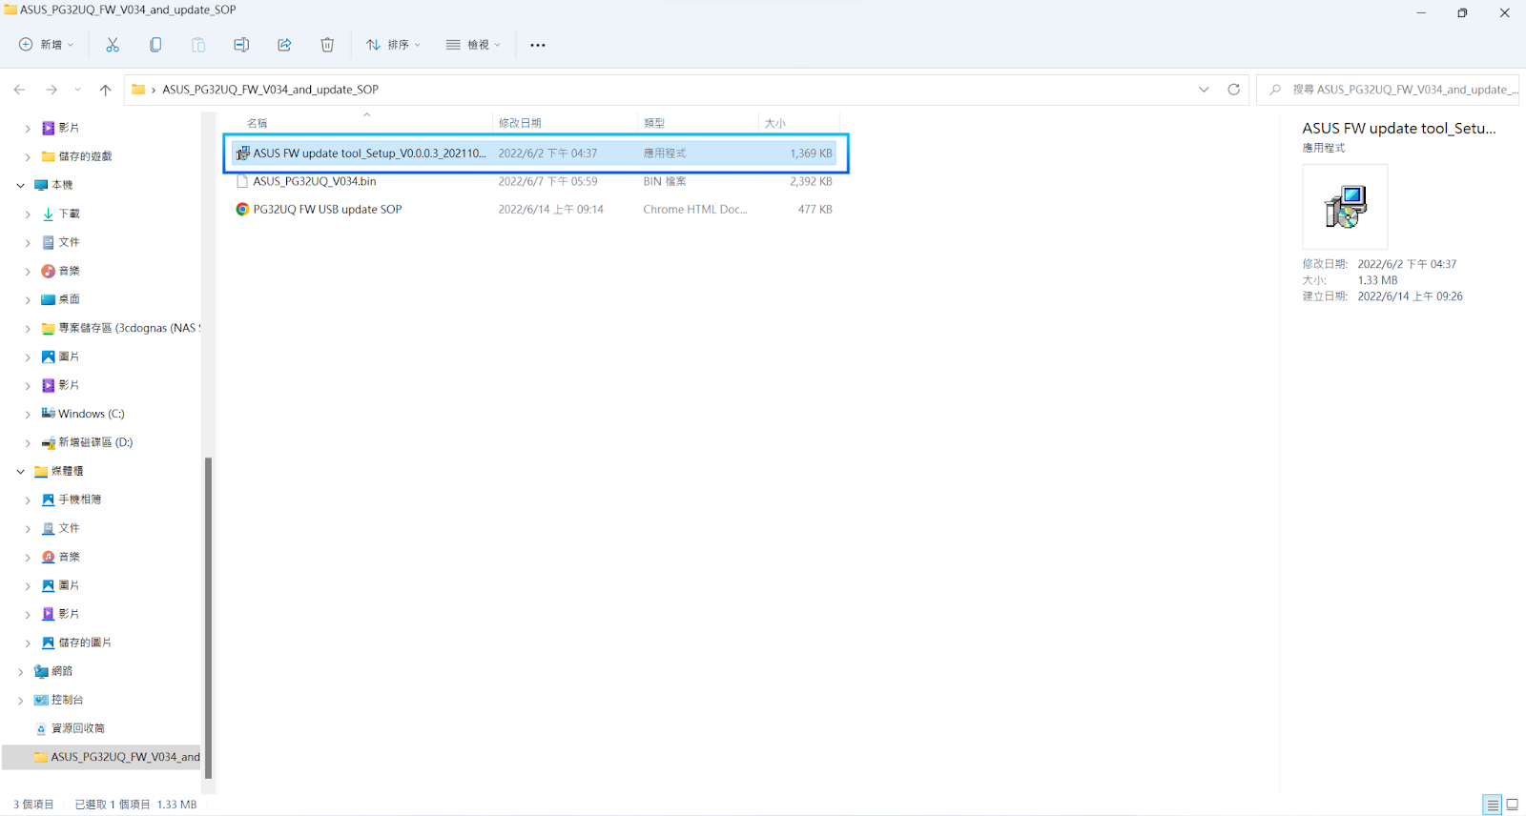
Task: Select the ASUS FW update tool_Setup file
Action: point(534,153)
